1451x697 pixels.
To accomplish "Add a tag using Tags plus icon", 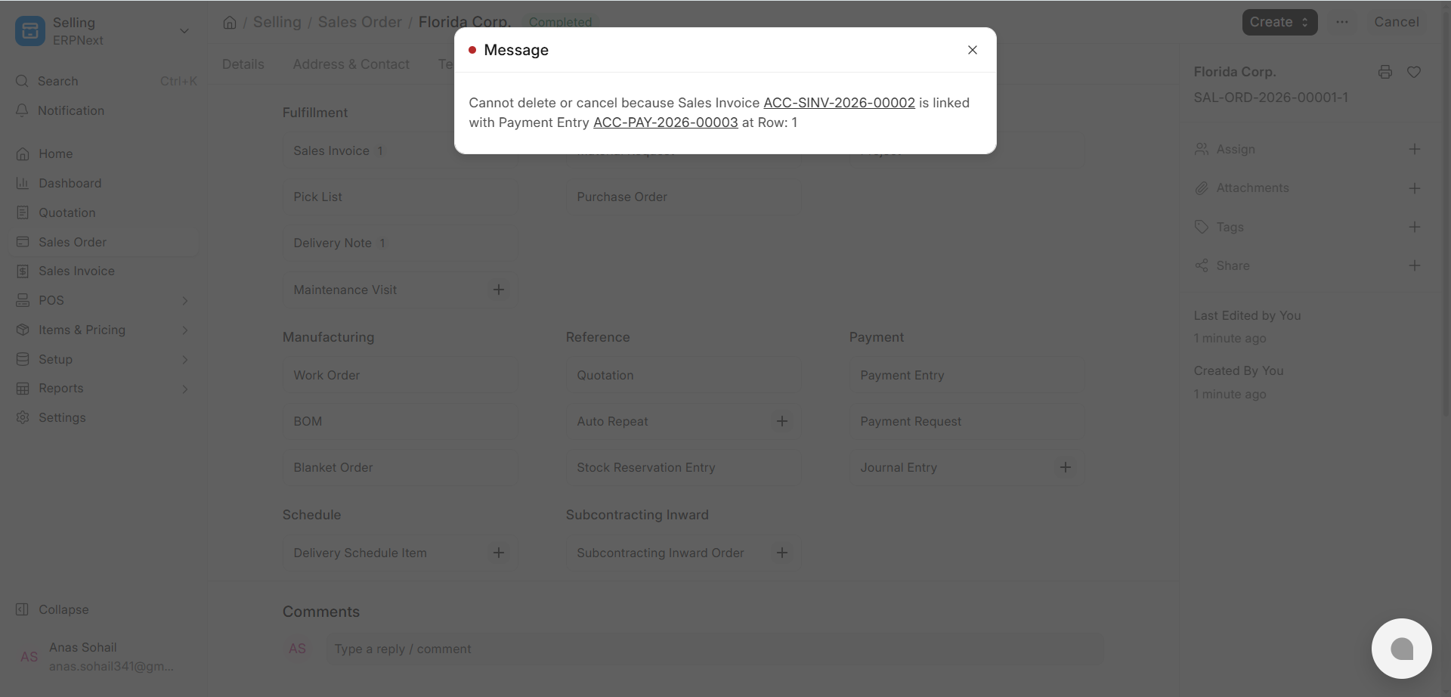I will [1415, 227].
